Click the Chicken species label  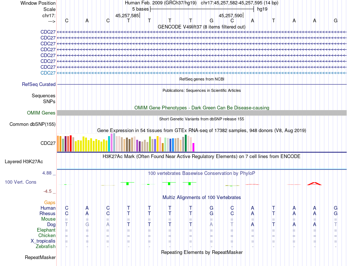tap(47, 235)
